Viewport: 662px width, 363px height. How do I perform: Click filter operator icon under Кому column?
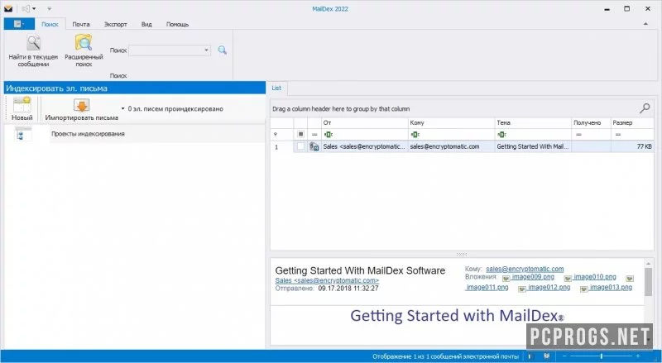tap(415, 135)
